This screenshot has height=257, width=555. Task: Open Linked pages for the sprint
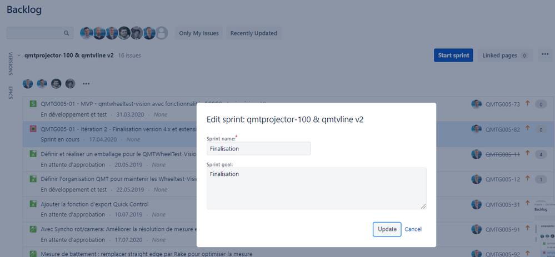[505, 55]
